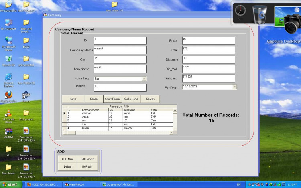Click into the ID text field
Image resolution: width=301 pixels, height=188 pixels.
[120, 41]
